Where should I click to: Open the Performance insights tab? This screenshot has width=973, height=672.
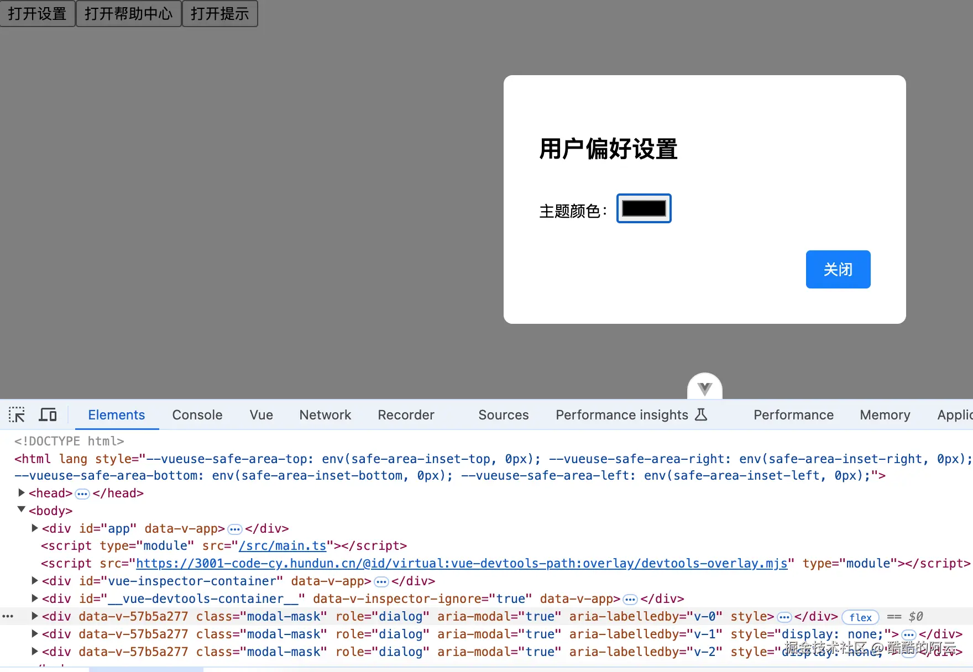pyautogui.click(x=631, y=414)
